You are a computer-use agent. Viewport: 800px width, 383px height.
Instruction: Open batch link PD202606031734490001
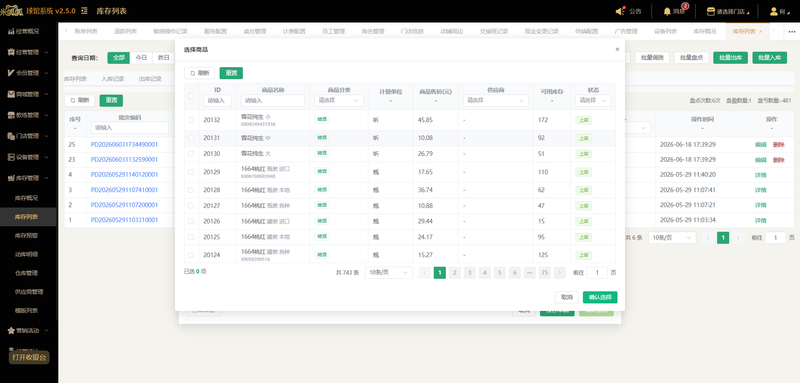125,145
